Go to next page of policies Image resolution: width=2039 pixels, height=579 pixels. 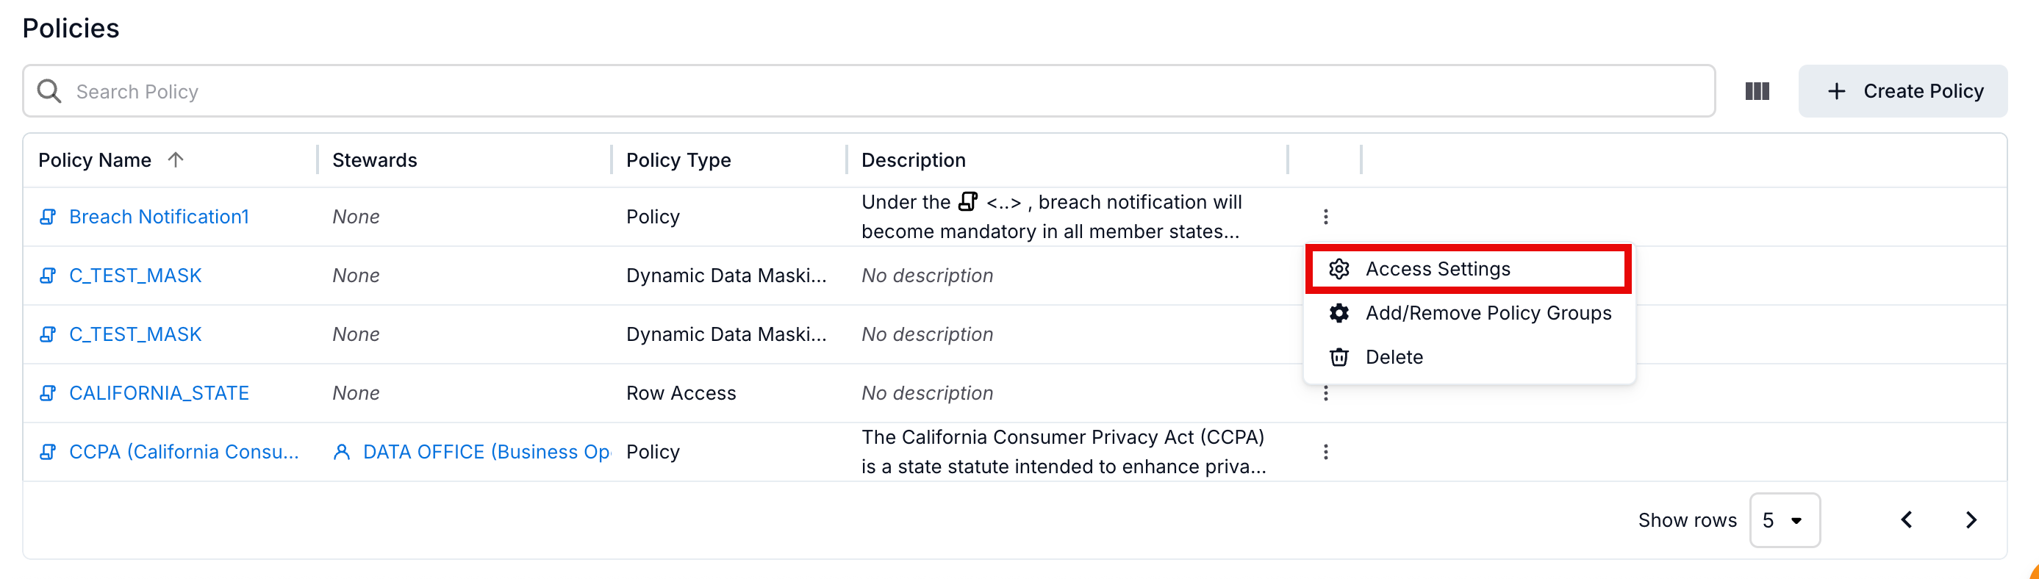click(x=1970, y=519)
